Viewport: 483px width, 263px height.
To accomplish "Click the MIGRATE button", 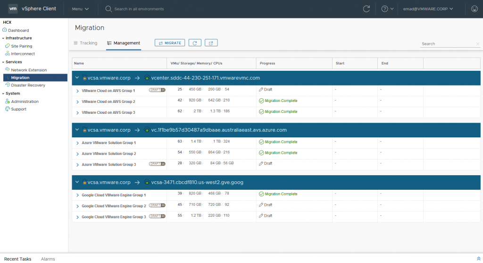I will coord(170,43).
